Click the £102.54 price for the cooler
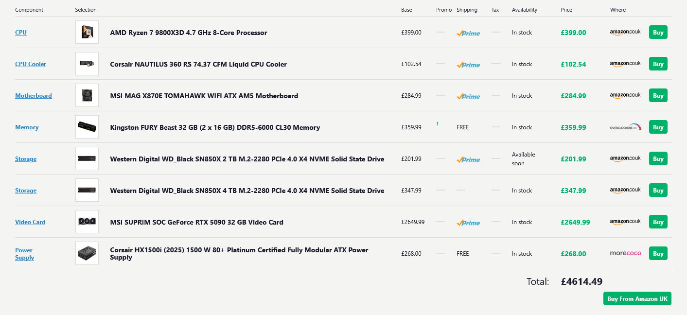 pyautogui.click(x=573, y=64)
